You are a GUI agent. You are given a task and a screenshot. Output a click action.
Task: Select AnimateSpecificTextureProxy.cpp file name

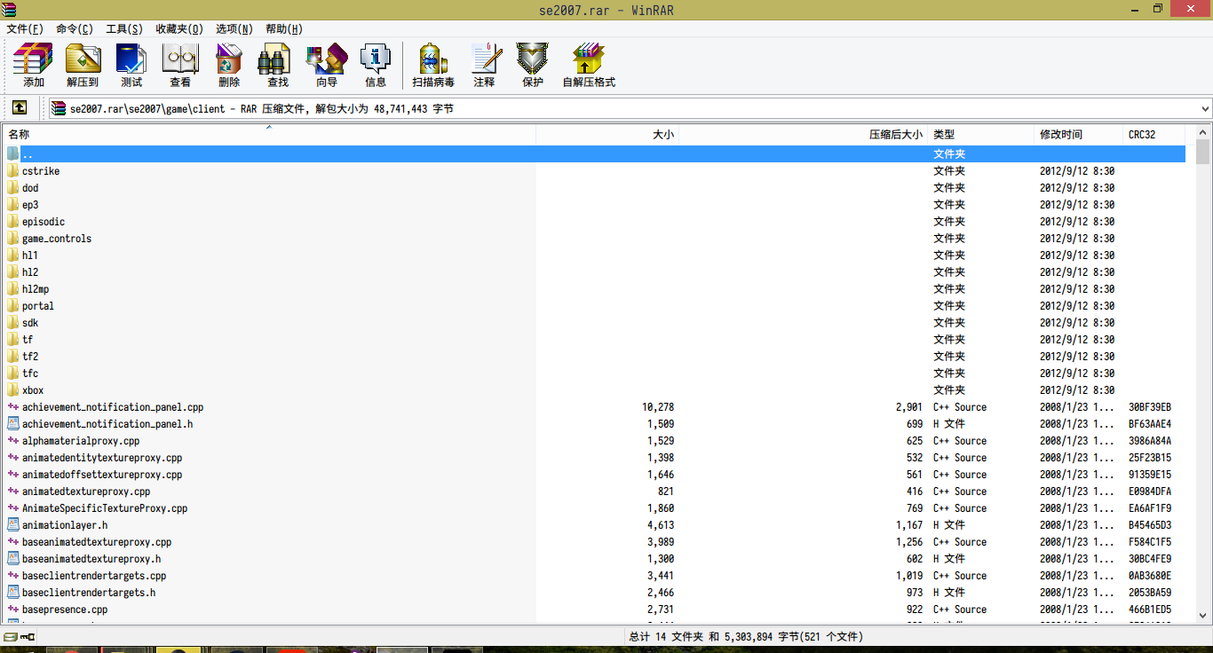point(105,508)
